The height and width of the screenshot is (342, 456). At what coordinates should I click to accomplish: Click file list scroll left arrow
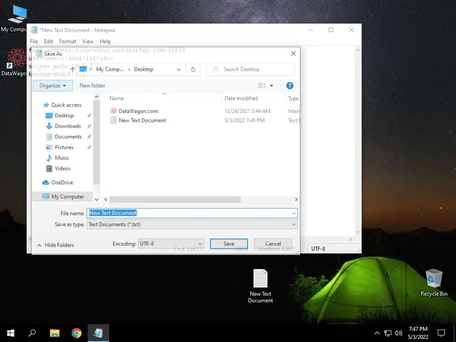point(106,199)
